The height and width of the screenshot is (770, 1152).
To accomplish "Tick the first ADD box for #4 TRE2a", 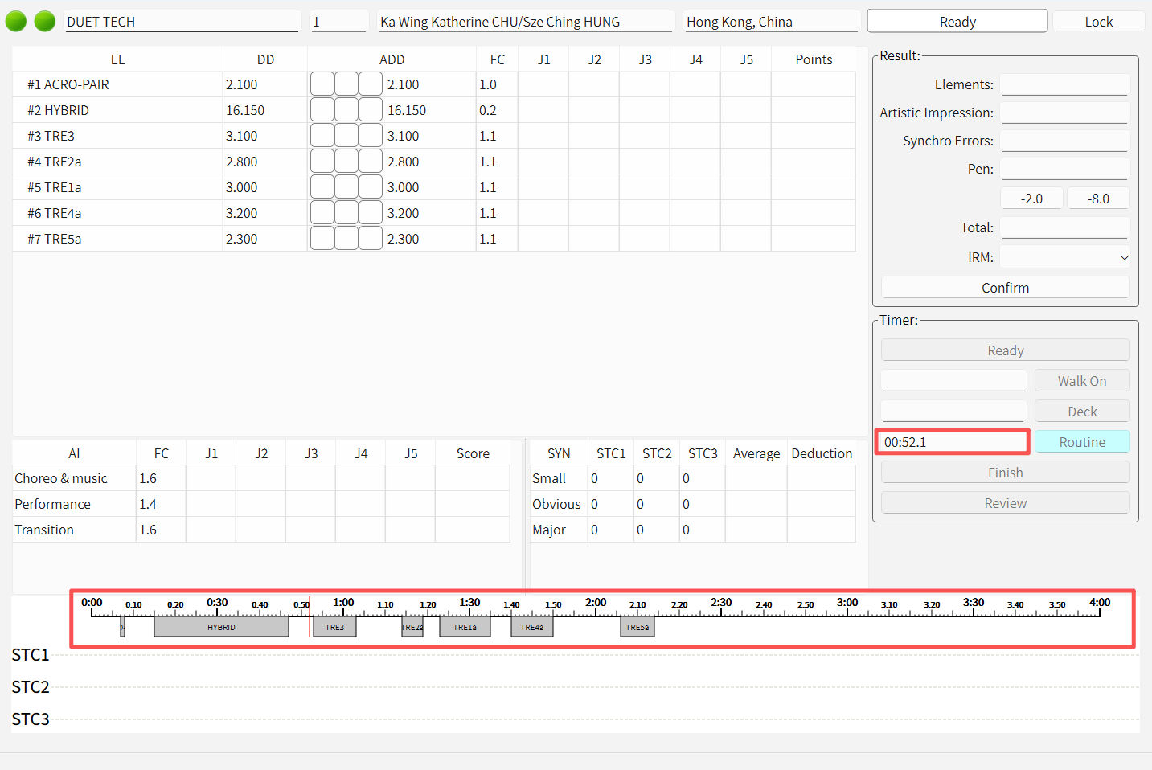I will [x=322, y=162].
